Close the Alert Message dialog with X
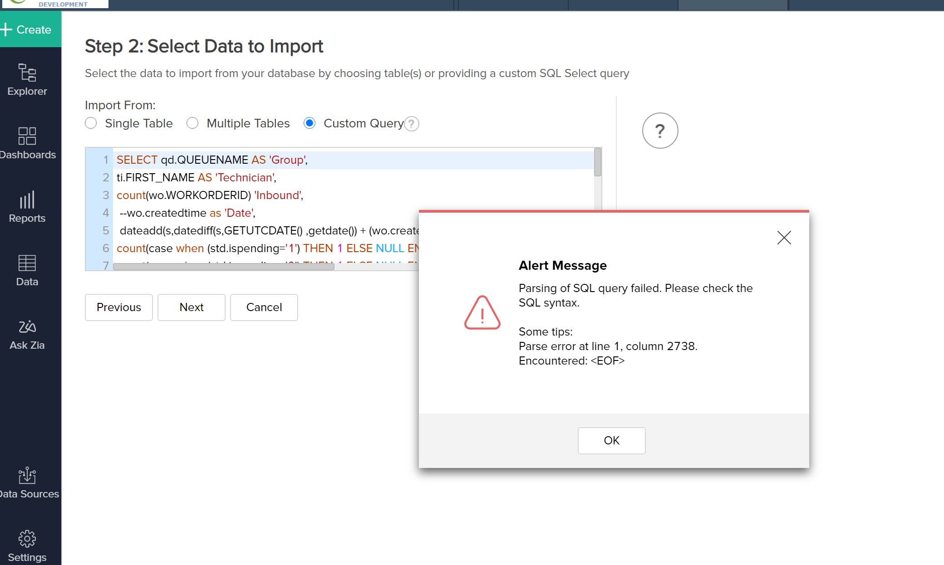Screen dimensions: 944x565 784,238
